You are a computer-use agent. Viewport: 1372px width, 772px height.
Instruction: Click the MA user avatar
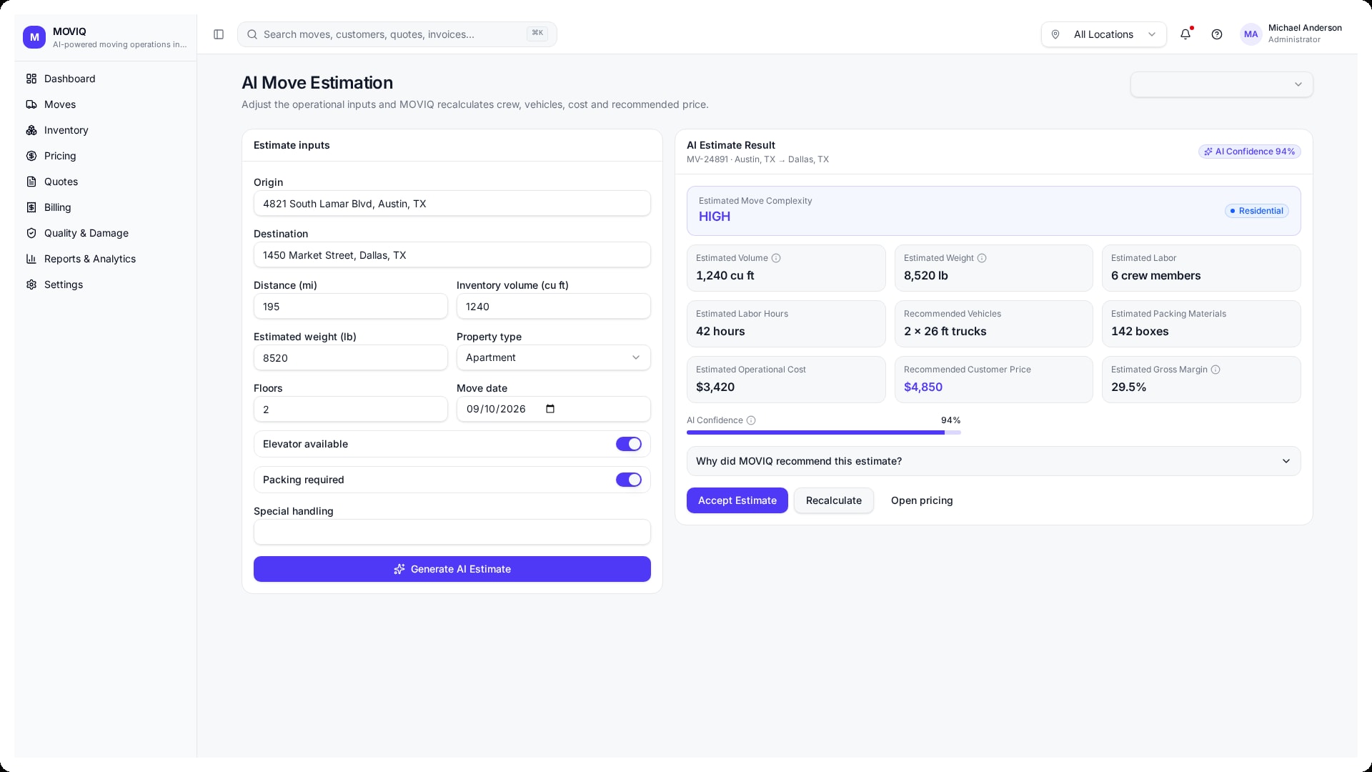point(1251,34)
